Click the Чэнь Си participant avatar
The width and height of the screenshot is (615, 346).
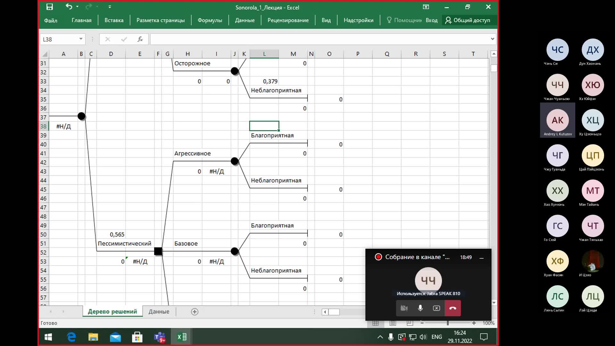[x=557, y=50]
